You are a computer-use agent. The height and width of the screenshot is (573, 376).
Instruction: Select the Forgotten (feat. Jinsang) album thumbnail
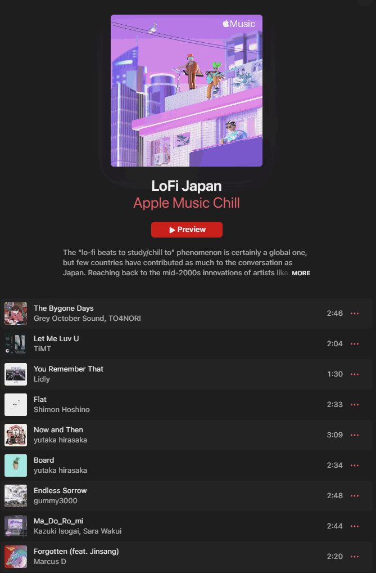(16, 556)
